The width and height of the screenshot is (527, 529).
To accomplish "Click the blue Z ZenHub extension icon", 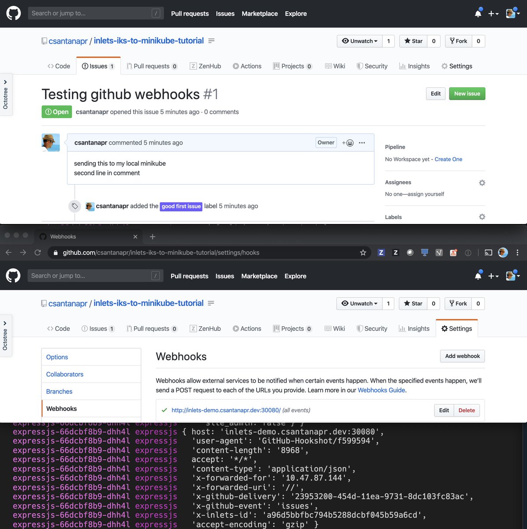I will [381, 253].
